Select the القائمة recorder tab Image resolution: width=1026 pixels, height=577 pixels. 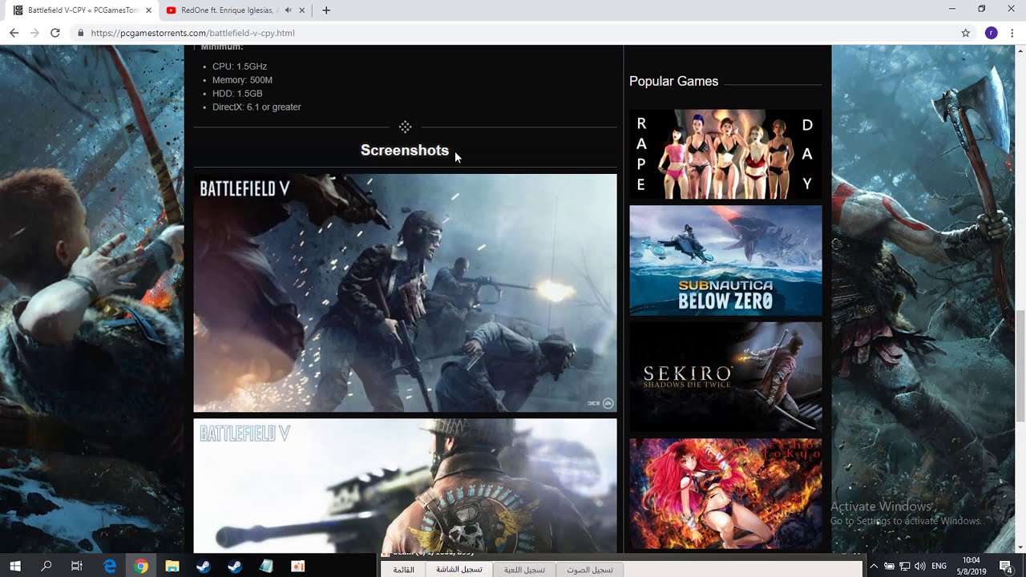(x=403, y=570)
